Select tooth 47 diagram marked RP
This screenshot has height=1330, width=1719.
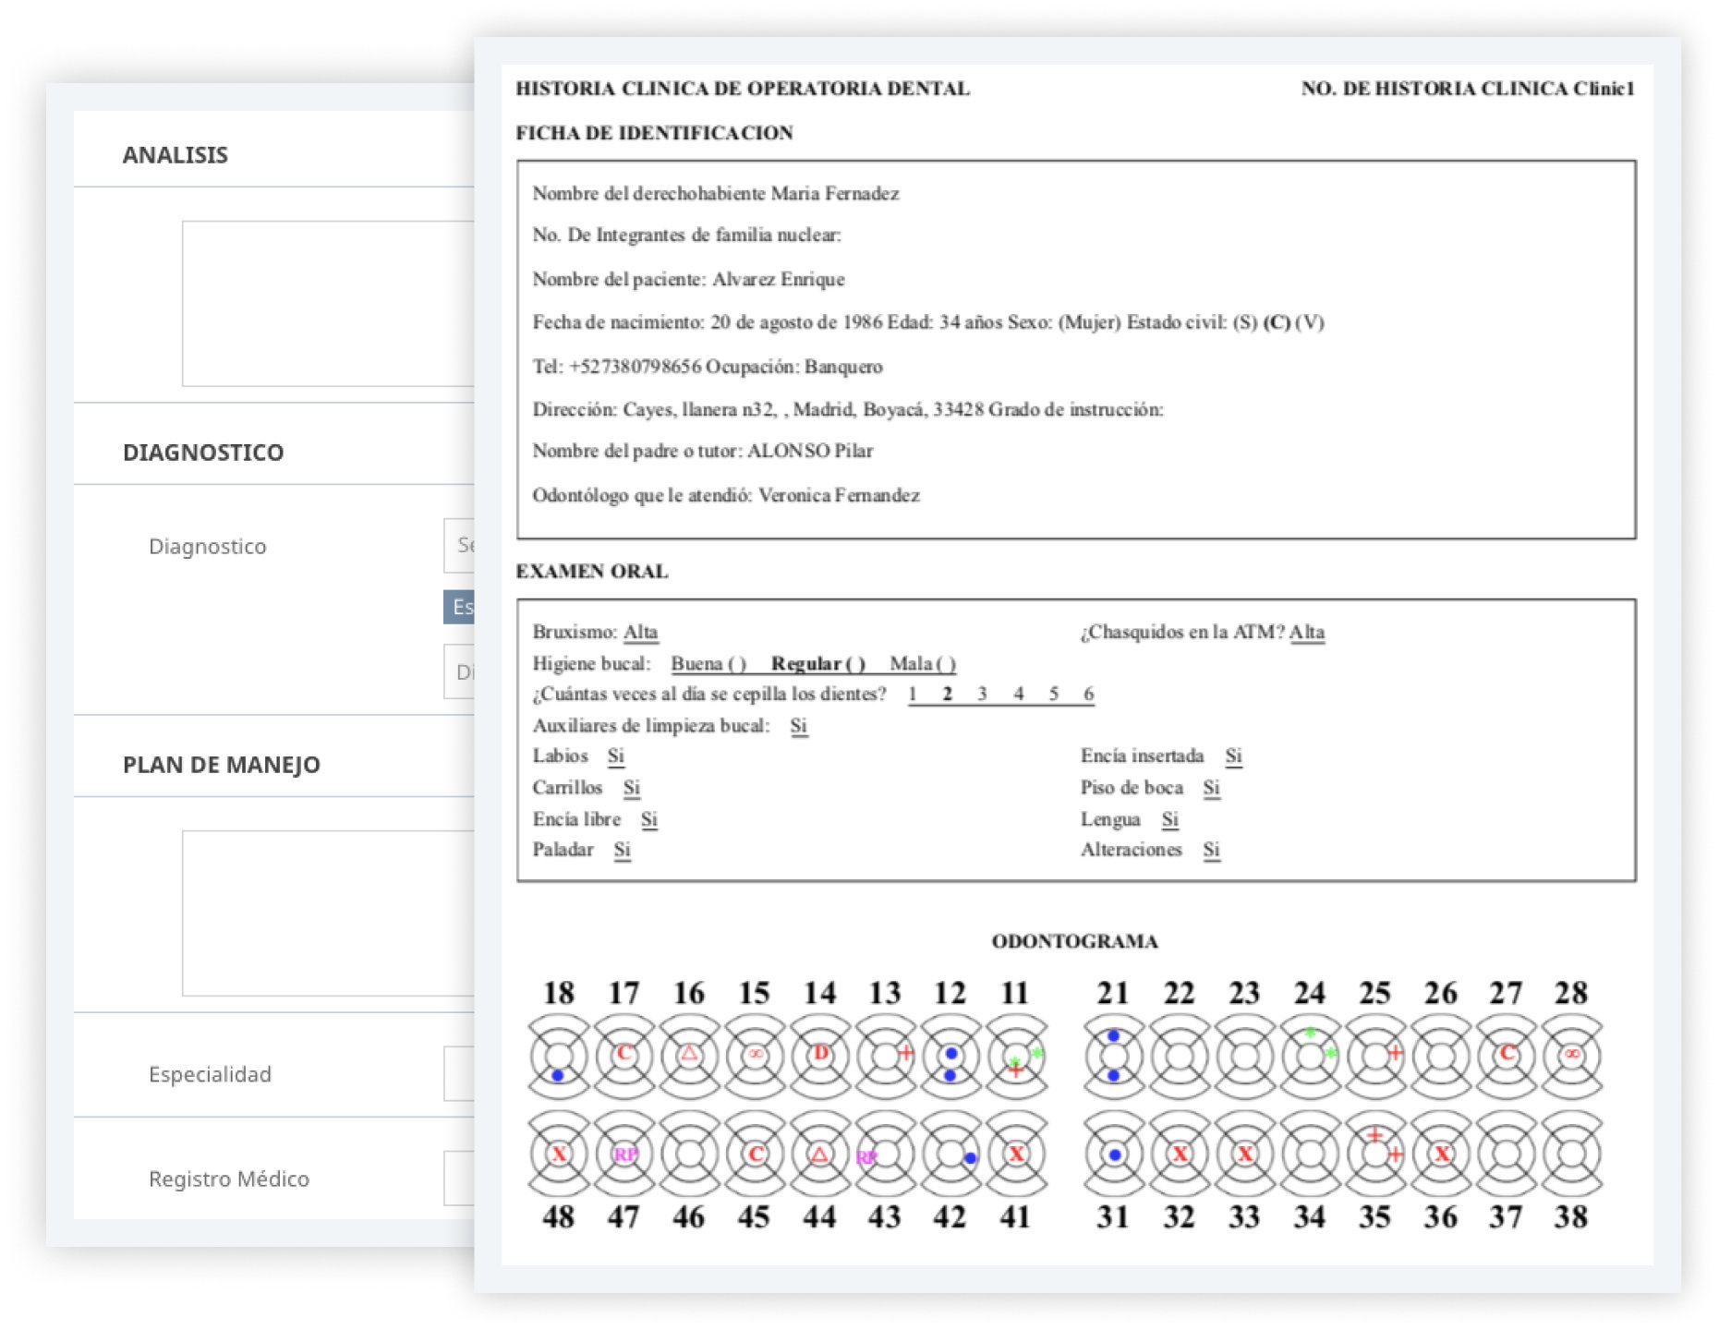click(623, 1154)
